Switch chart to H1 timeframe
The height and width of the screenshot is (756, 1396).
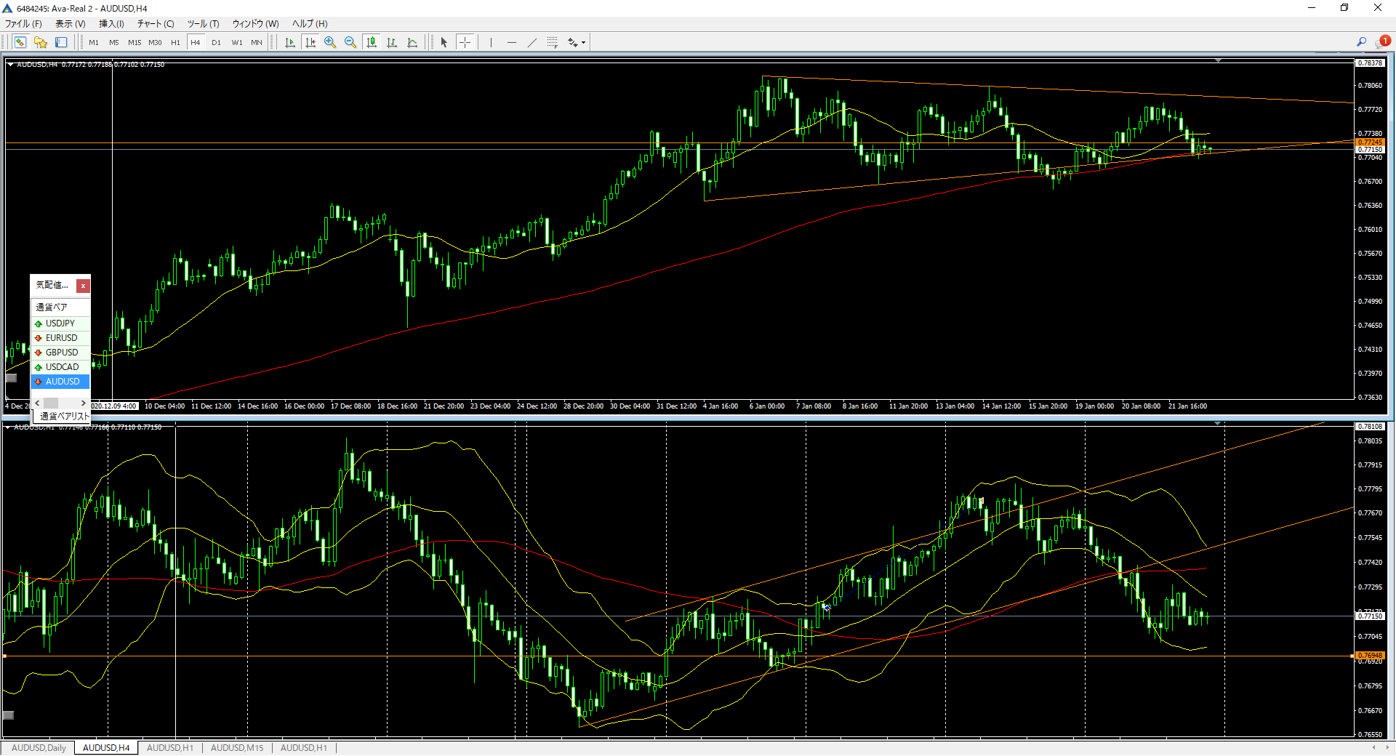pyautogui.click(x=175, y=42)
